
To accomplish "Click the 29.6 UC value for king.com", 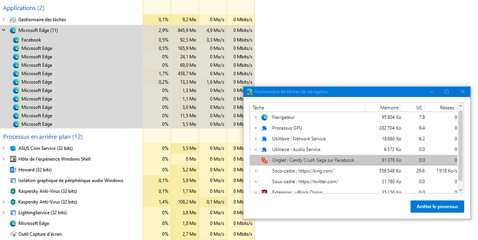I will pyautogui.click(x=421, y=171).
